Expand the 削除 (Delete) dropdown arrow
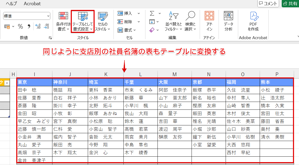Viewport: 299px width, 165px height. 139,21
